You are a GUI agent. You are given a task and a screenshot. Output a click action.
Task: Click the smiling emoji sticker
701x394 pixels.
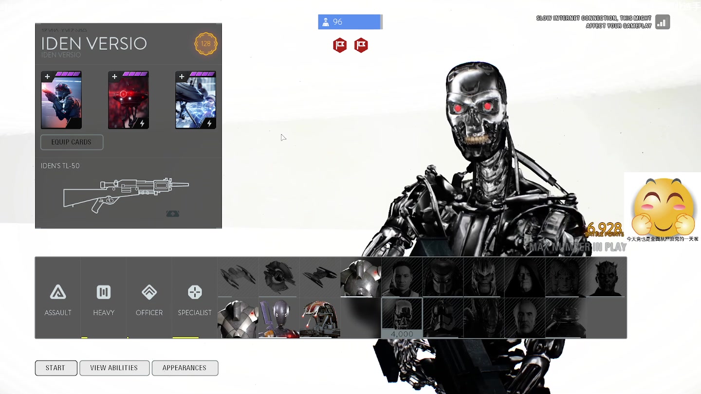pos(663,207)
